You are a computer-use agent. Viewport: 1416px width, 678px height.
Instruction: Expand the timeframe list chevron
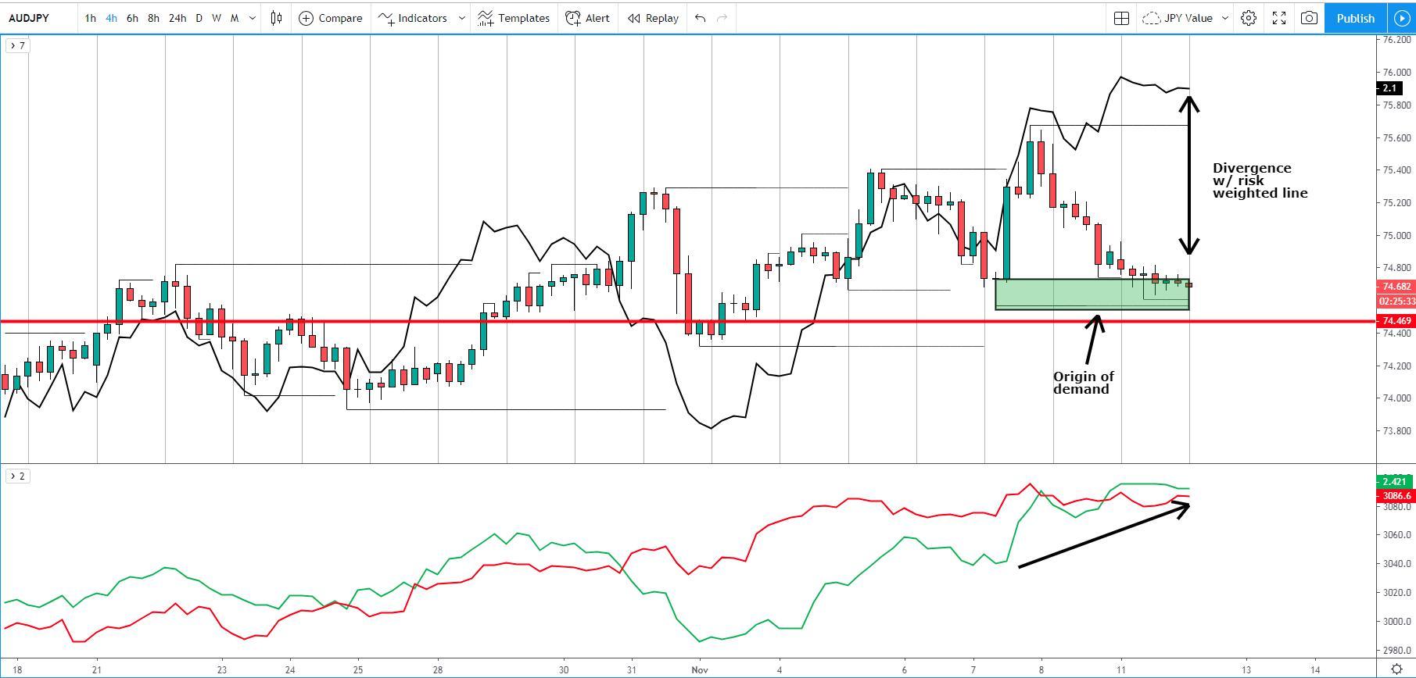coord(252,18)
